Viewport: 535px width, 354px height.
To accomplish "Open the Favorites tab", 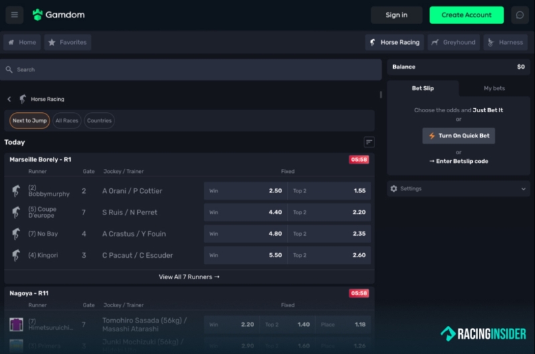I will point(68,42).
